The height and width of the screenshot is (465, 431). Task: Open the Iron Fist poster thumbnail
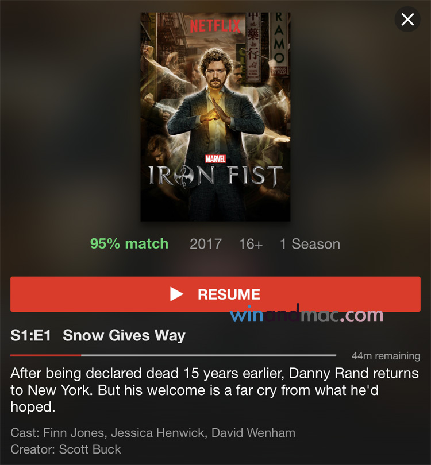(x=215, y=117)
